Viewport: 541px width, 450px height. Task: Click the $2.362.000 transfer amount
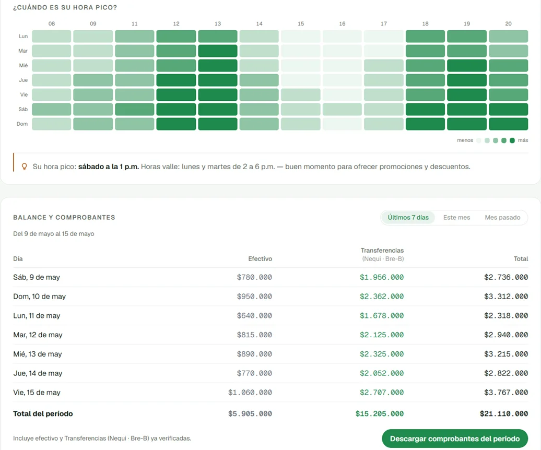click(382, 297)
